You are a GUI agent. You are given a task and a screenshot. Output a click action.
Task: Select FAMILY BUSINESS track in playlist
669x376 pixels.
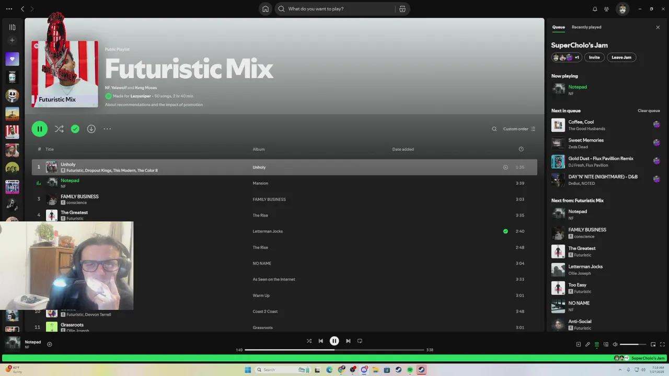pyautogui.click(x=284, y=199)
